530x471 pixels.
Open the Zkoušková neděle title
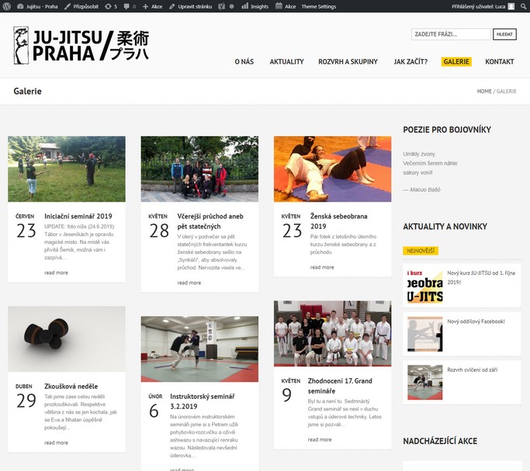pos(71,387)
